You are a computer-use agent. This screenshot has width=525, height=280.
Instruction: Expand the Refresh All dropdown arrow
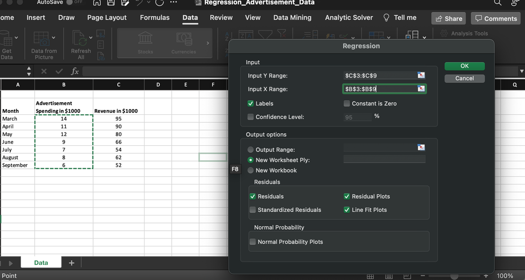tap(90, 38)
